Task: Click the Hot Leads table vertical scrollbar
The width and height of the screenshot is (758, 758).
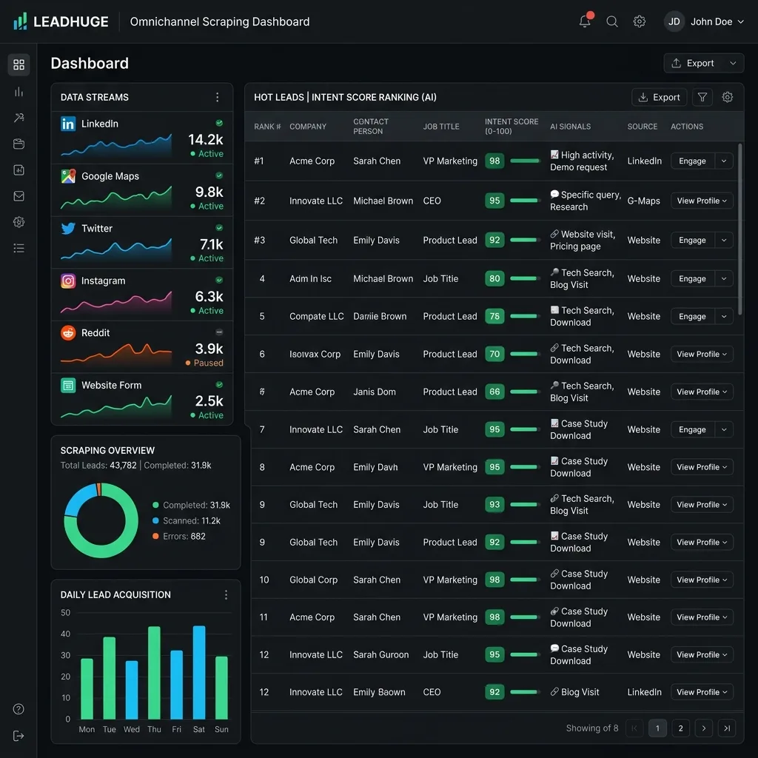Action: (x=739, y=229)
